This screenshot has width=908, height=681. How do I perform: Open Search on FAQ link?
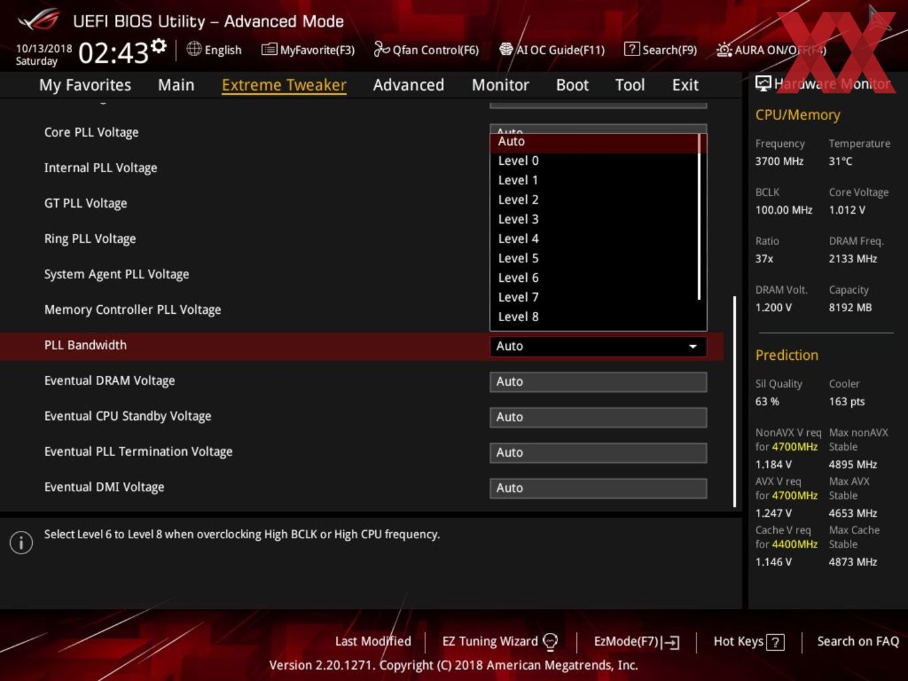[x=858, y=641]
